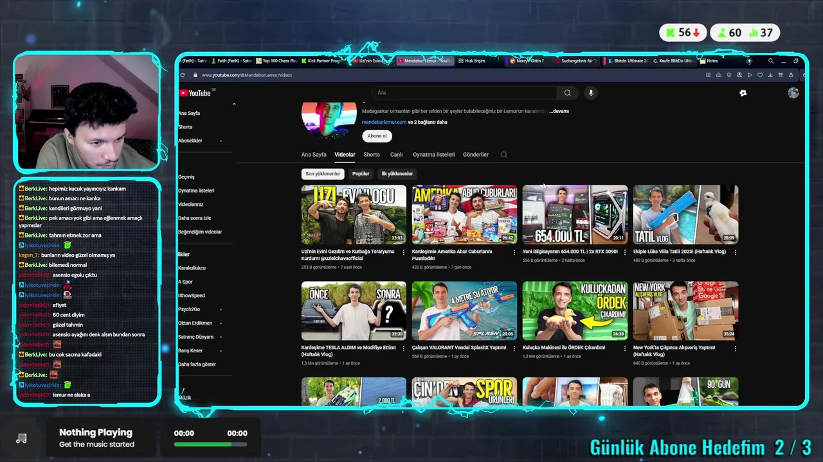823x462 pixels.
Task: Click the music player progress bar
Action: (x=210, y=444)
